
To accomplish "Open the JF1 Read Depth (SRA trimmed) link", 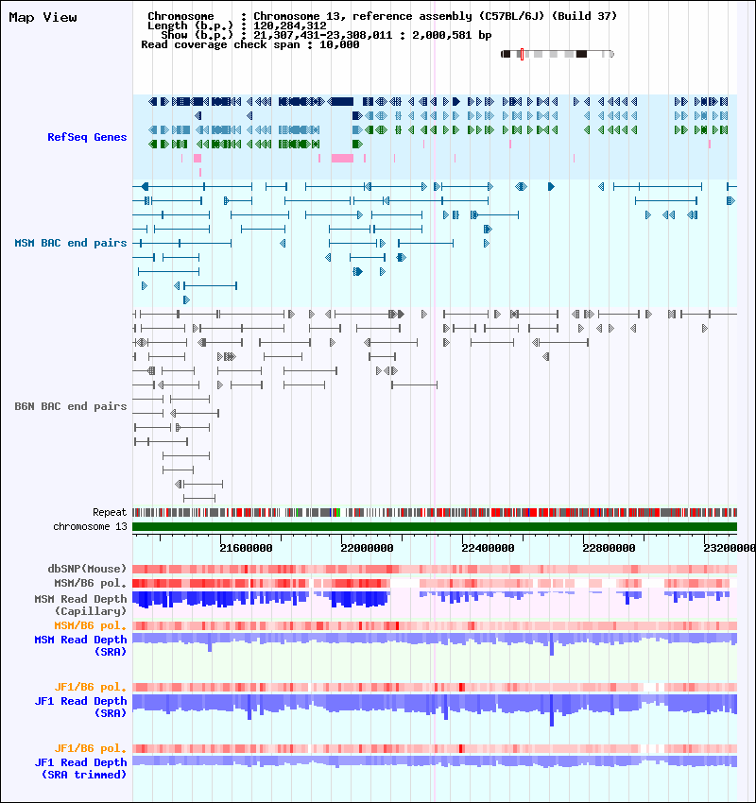I will coord(80,769).
